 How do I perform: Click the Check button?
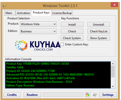[x=72, y=31]
